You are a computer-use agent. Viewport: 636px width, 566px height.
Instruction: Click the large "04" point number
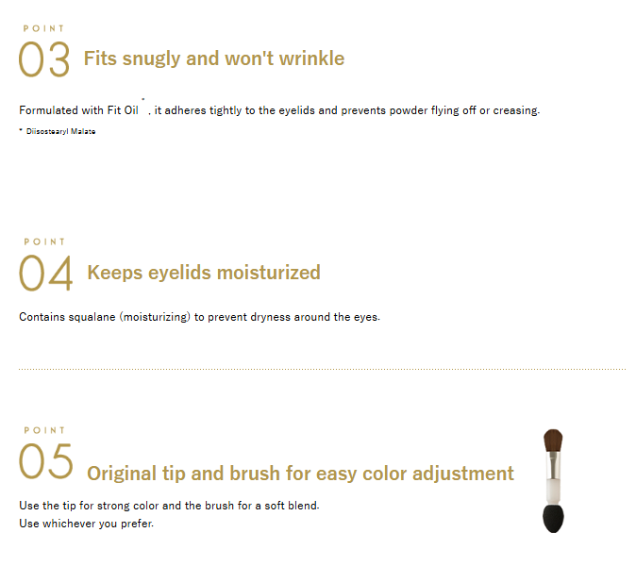point(45,275)
